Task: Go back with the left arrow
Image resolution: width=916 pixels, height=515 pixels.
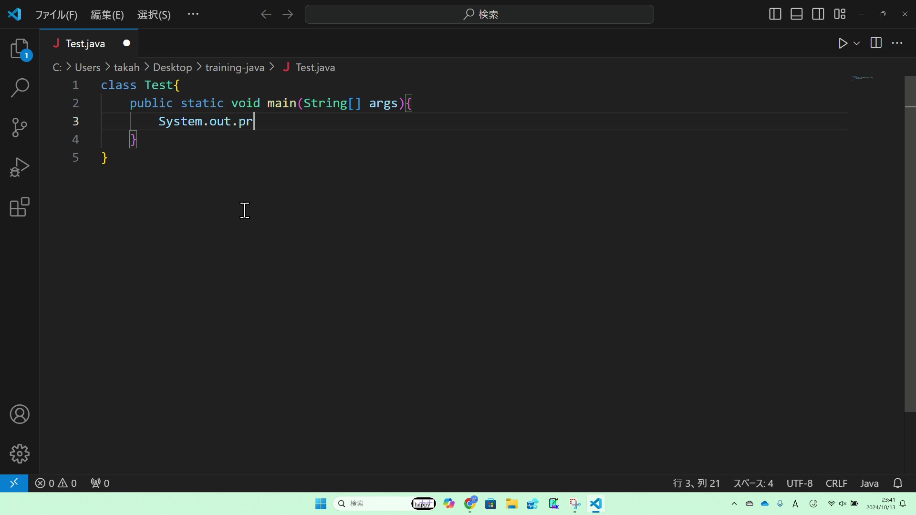Action: click(266, 14)
